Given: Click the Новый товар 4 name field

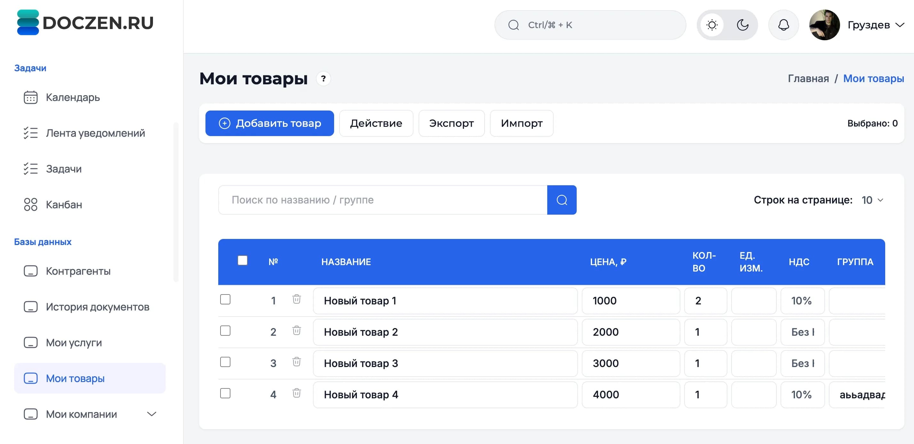Looking at the screenshot, I should pos(445,395).
